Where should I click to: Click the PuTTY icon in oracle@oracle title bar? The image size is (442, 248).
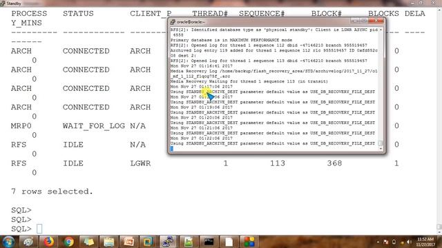point(173,21)
